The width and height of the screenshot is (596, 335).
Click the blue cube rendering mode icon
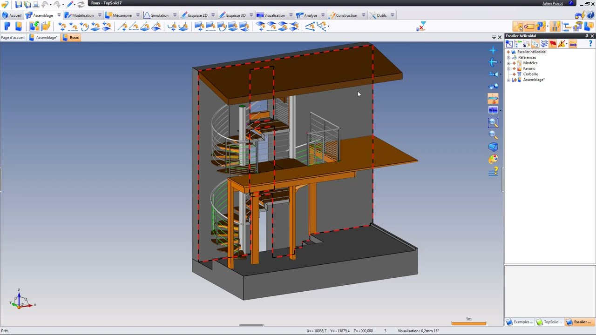493,147
